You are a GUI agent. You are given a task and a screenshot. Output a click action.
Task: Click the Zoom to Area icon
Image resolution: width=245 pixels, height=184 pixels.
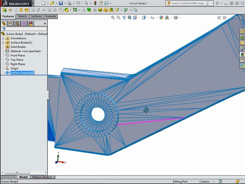point(118,18)
